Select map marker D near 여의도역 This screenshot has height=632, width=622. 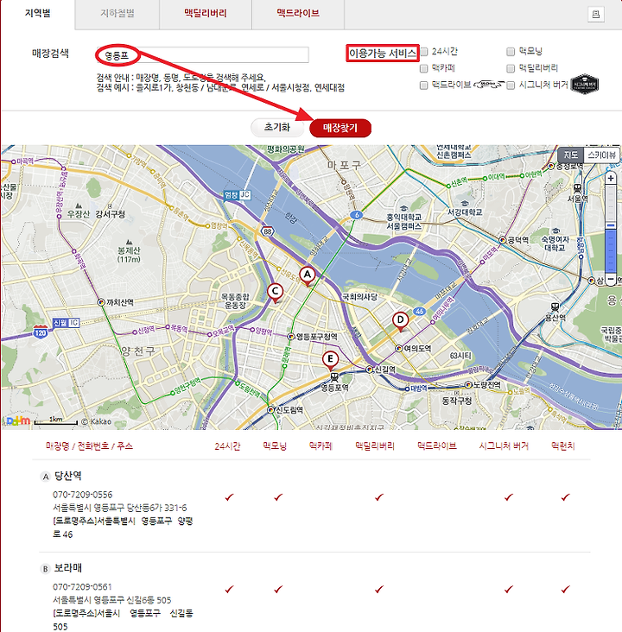400,322
